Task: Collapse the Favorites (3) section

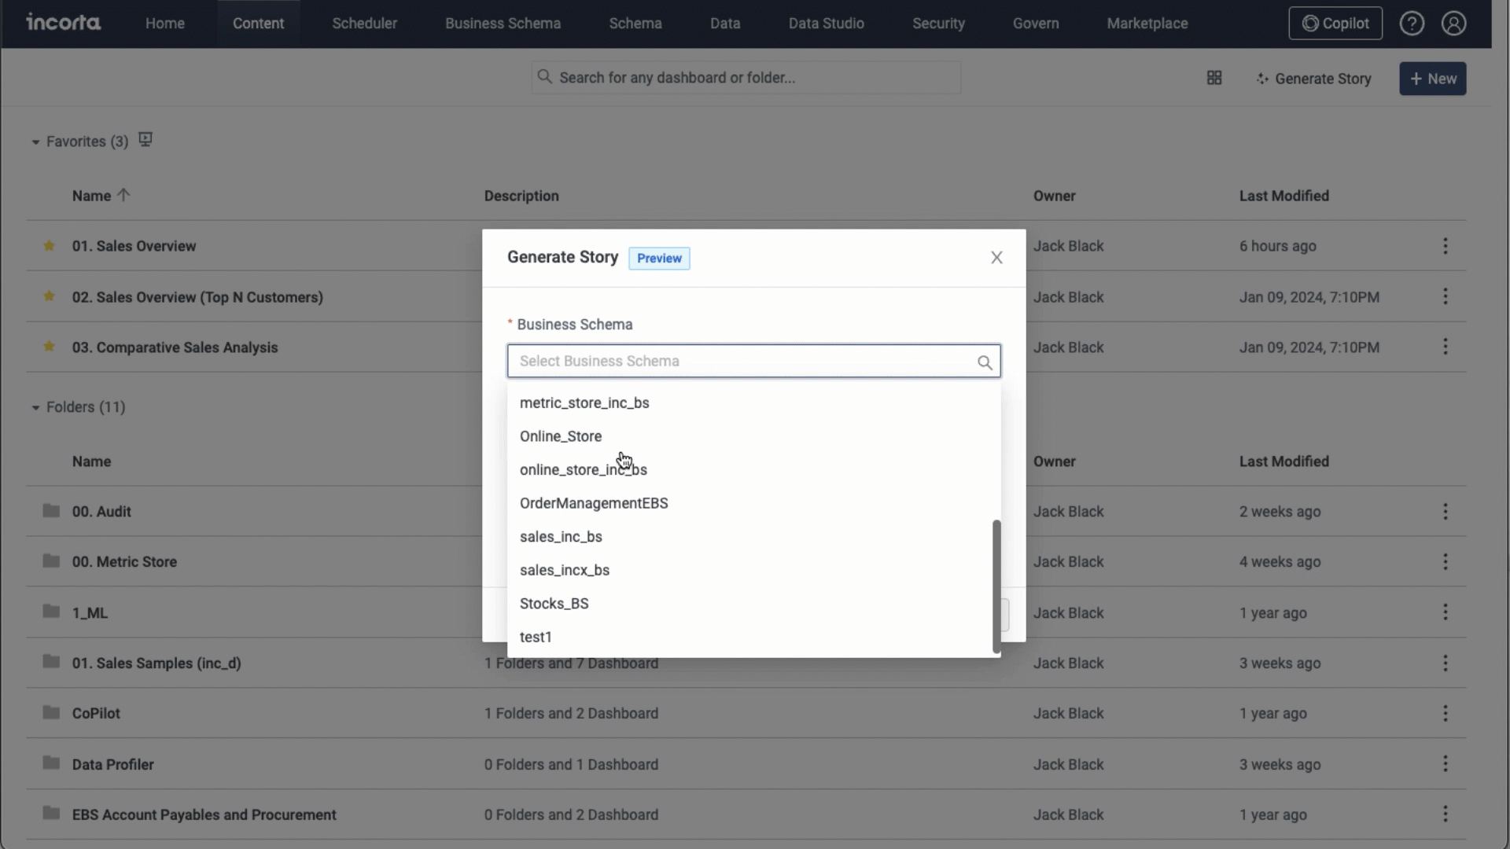Action: click(x=35, y=142)
